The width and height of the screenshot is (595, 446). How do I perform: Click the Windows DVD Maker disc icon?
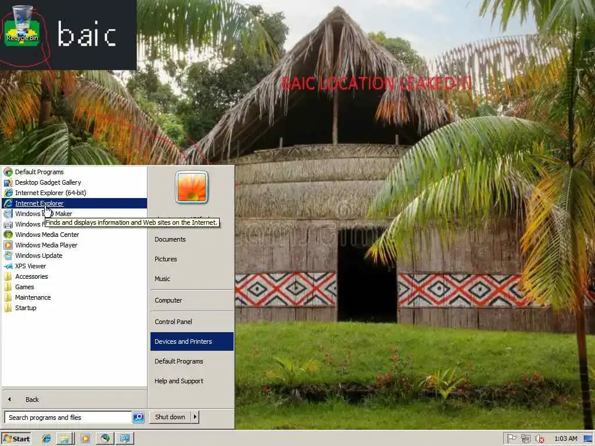pos(8,214)
